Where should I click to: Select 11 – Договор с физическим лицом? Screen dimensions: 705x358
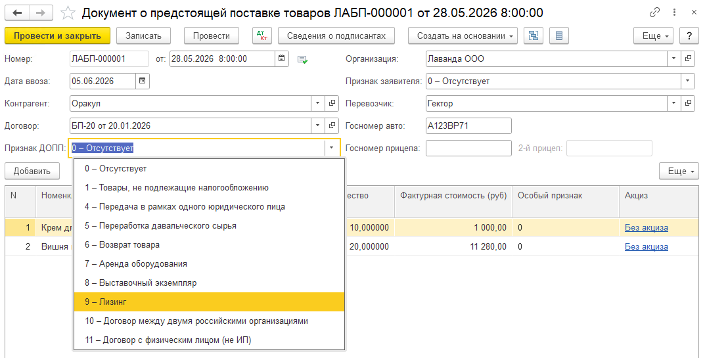pyautogui.click(x=209, y=340)
